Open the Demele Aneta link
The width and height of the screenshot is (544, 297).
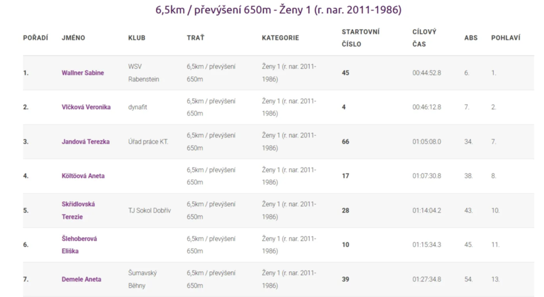click(x=81, y=279)
